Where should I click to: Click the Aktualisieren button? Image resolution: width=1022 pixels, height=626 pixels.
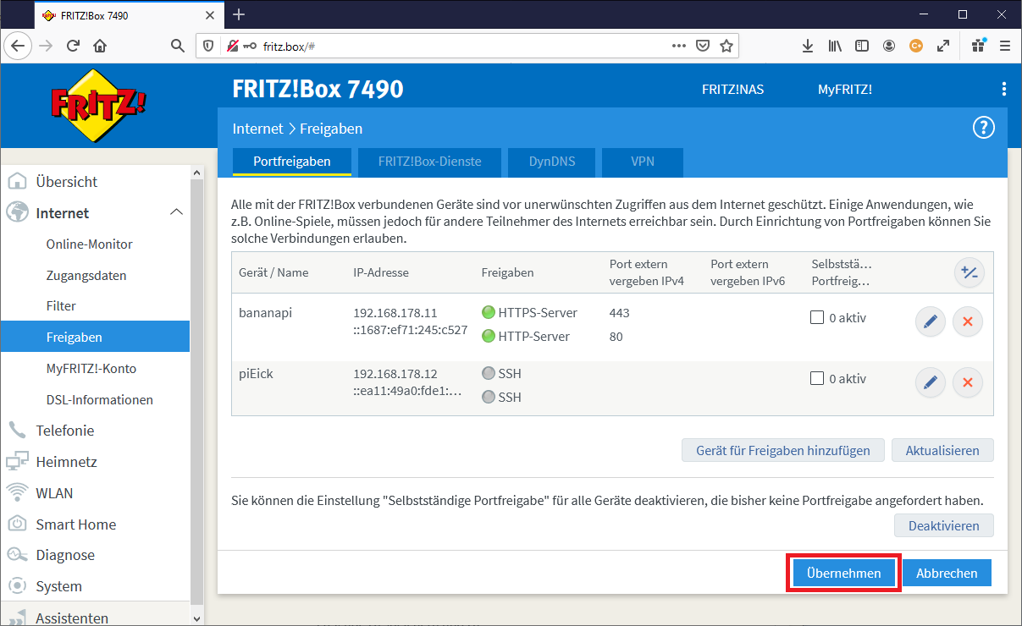942,450
